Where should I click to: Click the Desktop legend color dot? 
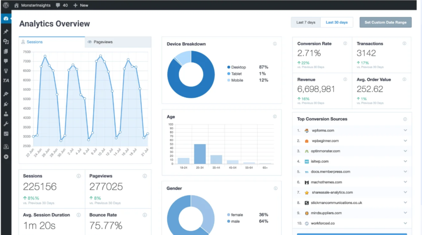point(229,67)
